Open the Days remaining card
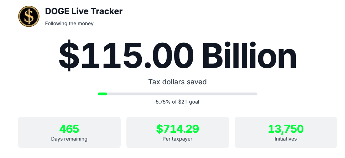 69,132
